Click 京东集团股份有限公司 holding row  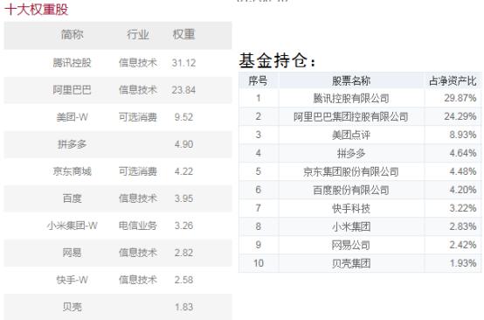tap(351, 171)
